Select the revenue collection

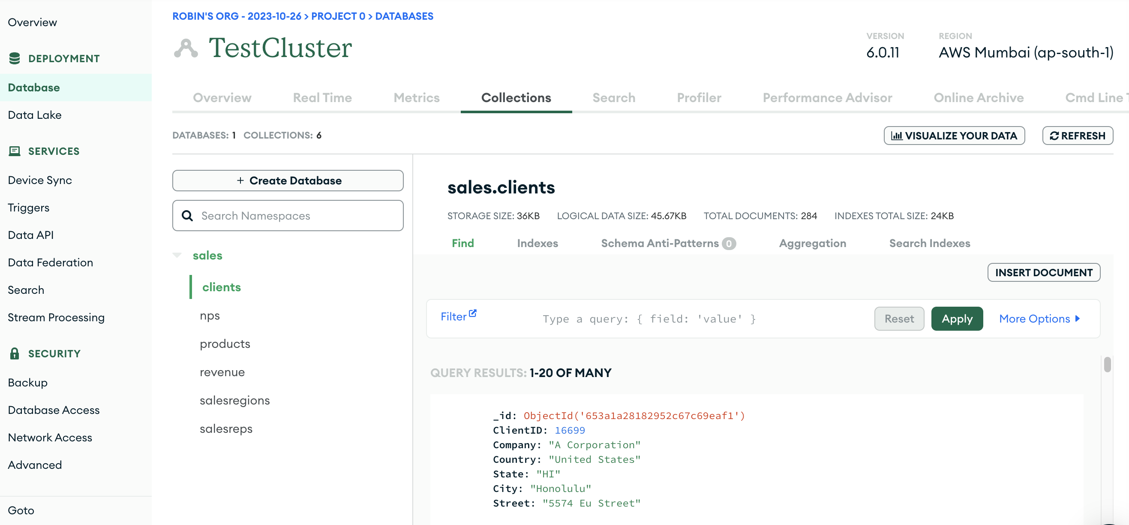point(222,372)
